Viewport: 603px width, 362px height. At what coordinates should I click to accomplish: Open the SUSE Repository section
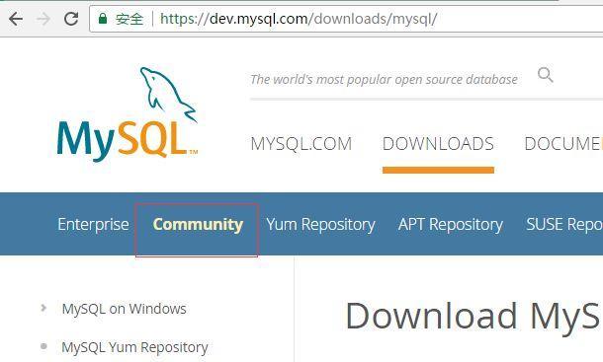tap(564, 225)
